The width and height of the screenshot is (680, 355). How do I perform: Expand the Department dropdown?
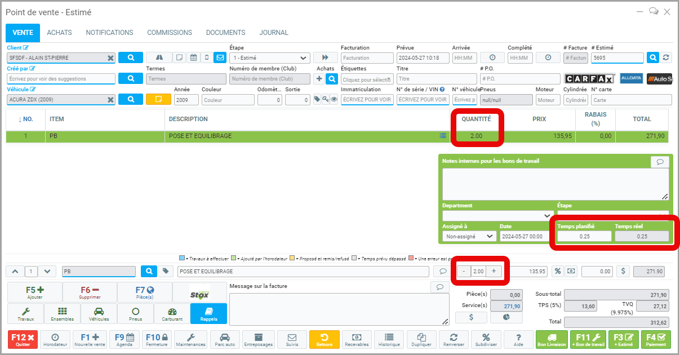coord(497,215)
